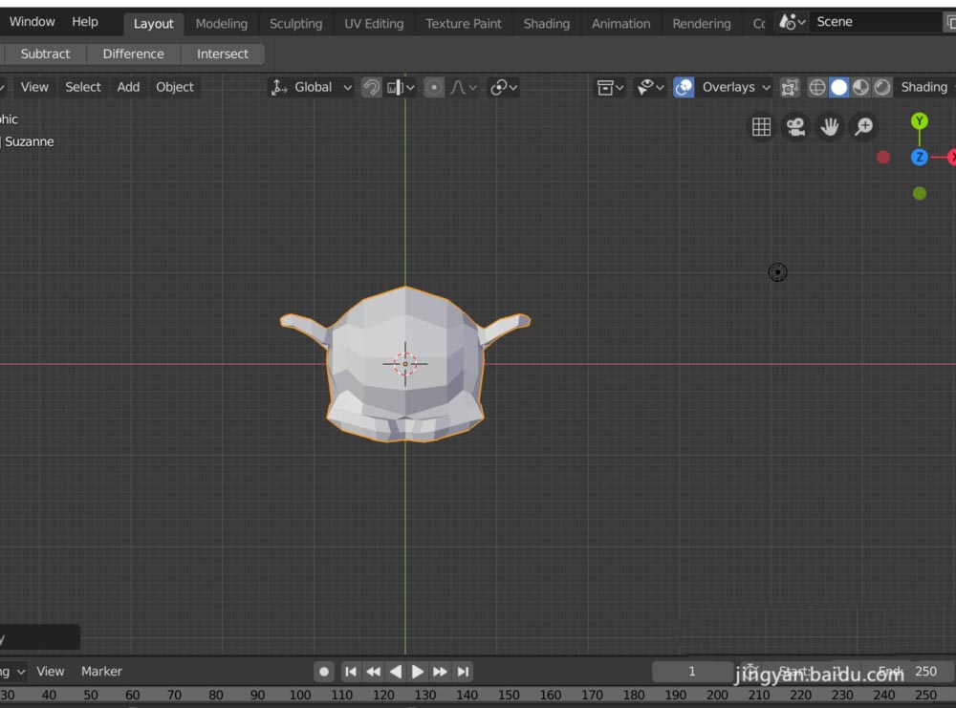Switch to solid viewport shading
The image size is (956, 708).
[839, 87]
